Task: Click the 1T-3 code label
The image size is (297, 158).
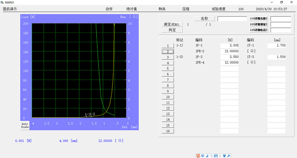Action: (x=250, y=57)
